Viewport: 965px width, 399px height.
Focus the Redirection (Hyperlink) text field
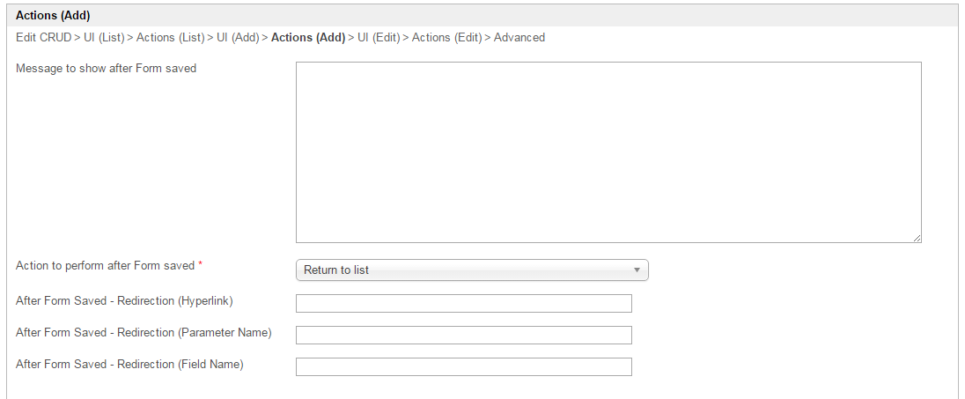[463, 304]
